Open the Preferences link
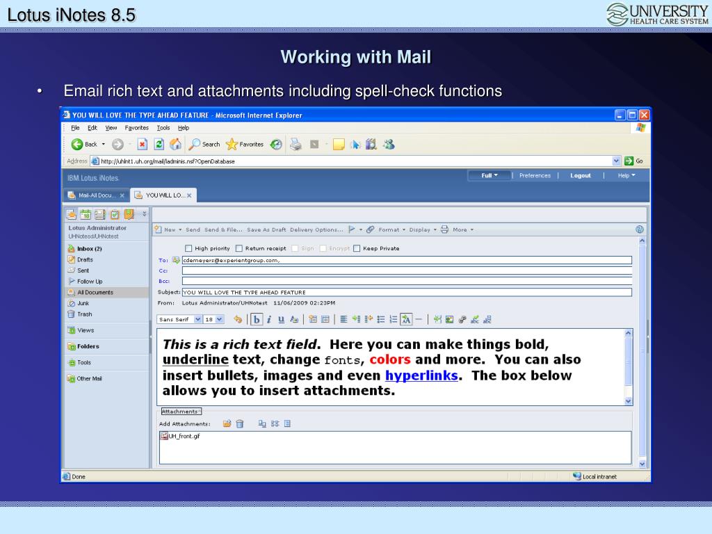Image resolution: width=712 pixels, height=534 pixels. (x=535, y=175)
